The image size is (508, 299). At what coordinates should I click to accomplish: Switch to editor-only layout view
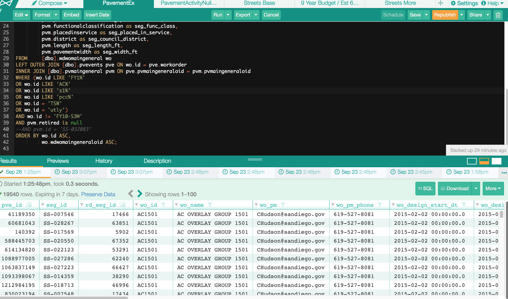(x=472, y=161)
